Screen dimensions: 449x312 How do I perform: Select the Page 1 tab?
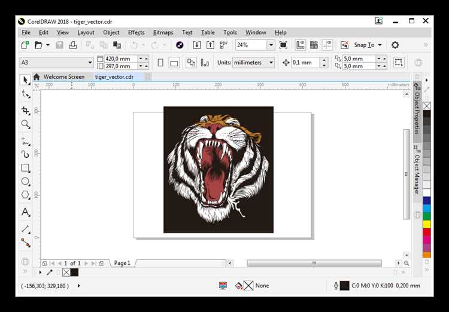pos(122,263)
